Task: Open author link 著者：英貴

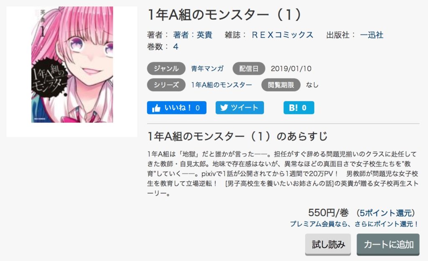Action: [x=193, y=35]
